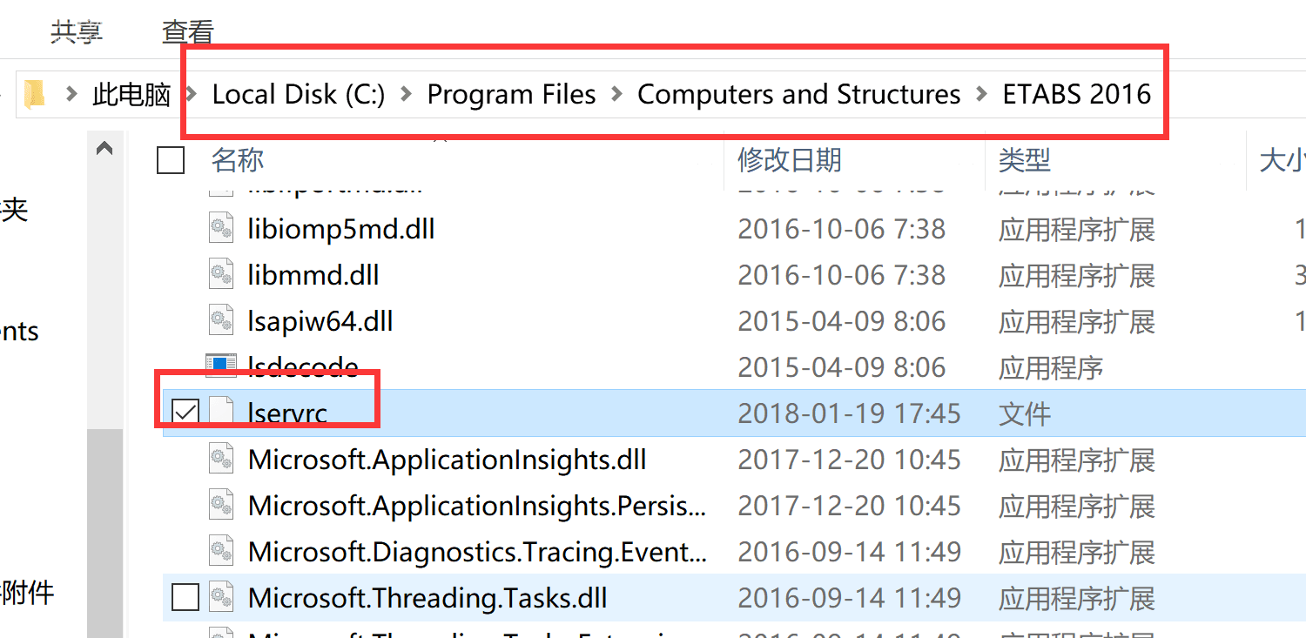The height and width of the screenshot is (638, 1306).
Task: Click the lsdecode application icon
Action: click(x=221, y=366)
